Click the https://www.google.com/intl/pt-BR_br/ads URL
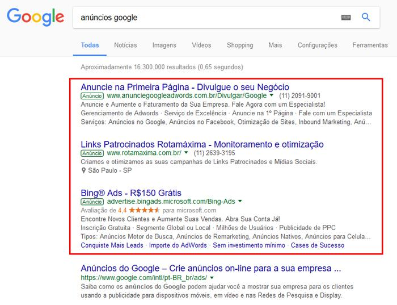397x305 pixels. click(144, 278)
